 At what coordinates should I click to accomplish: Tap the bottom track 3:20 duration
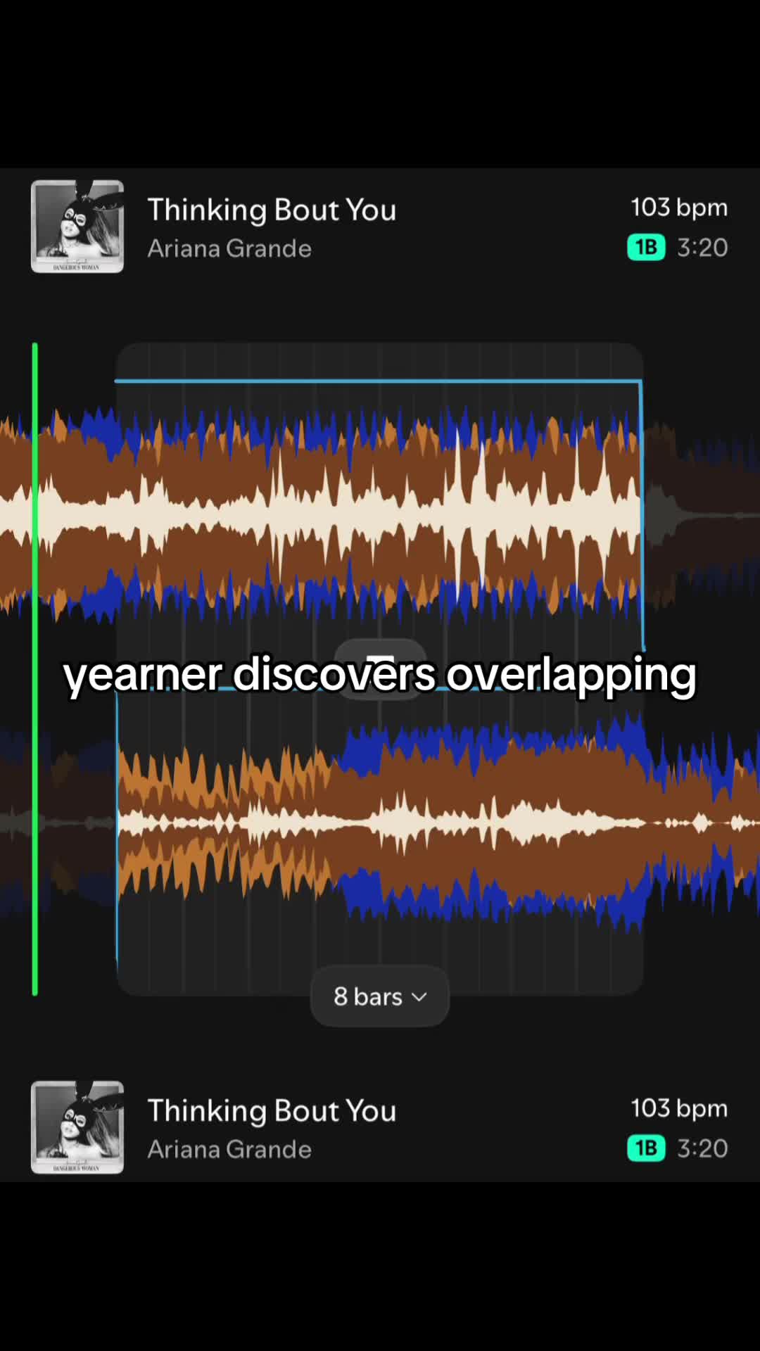coord(702,1148)
